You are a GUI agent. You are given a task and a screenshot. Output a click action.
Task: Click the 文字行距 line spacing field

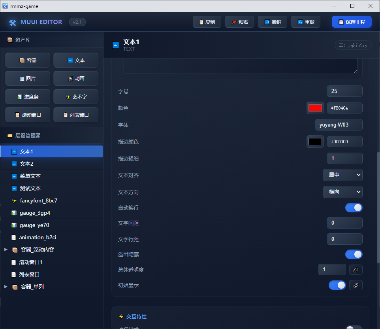(344, 239)
